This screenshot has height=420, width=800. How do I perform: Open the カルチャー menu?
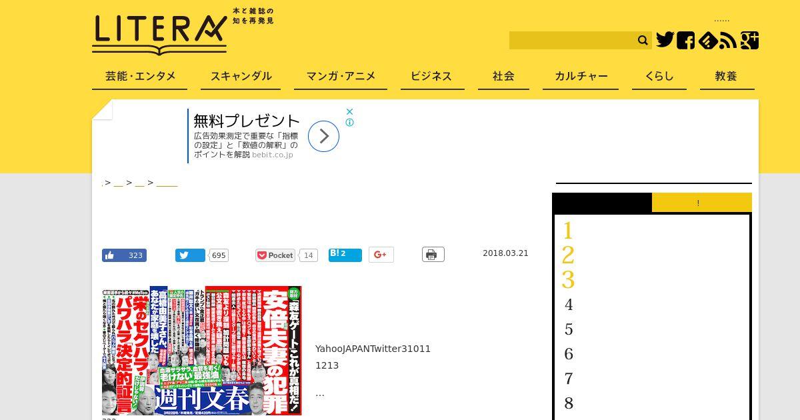pyautogui.click(x=581, y=77)
